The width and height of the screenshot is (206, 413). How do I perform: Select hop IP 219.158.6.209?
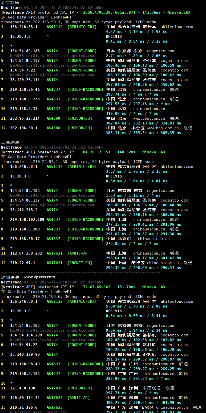click(25, 229)
